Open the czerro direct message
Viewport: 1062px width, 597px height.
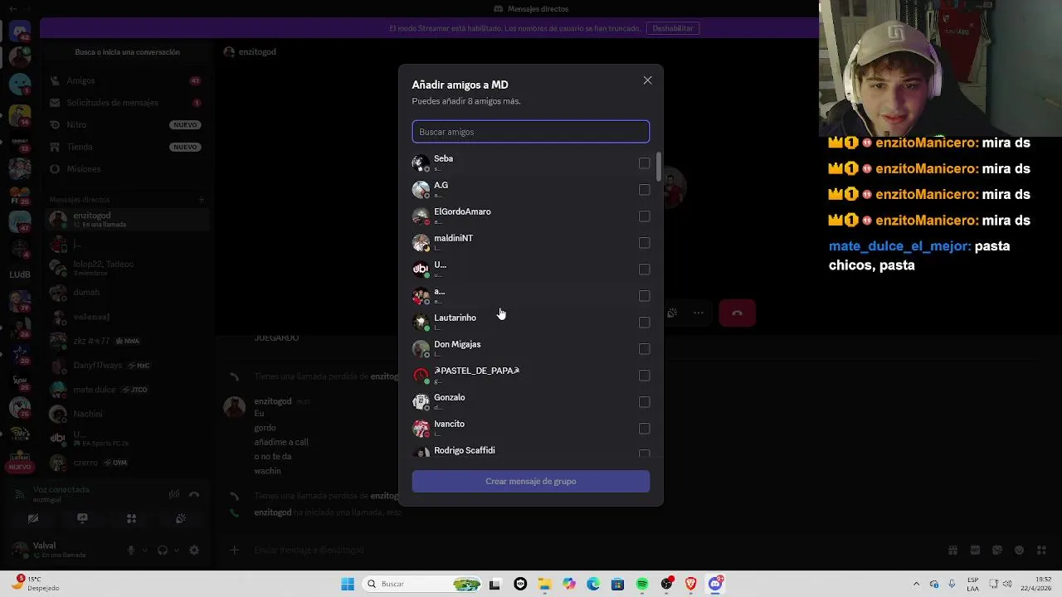pos(126,463)
